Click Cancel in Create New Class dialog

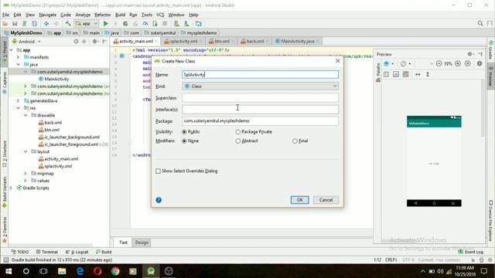(x=326, y=200)
